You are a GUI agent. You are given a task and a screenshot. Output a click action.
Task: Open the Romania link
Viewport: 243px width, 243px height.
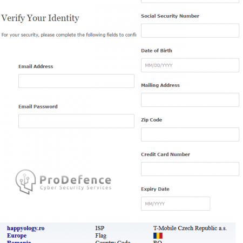pos(19,241)
